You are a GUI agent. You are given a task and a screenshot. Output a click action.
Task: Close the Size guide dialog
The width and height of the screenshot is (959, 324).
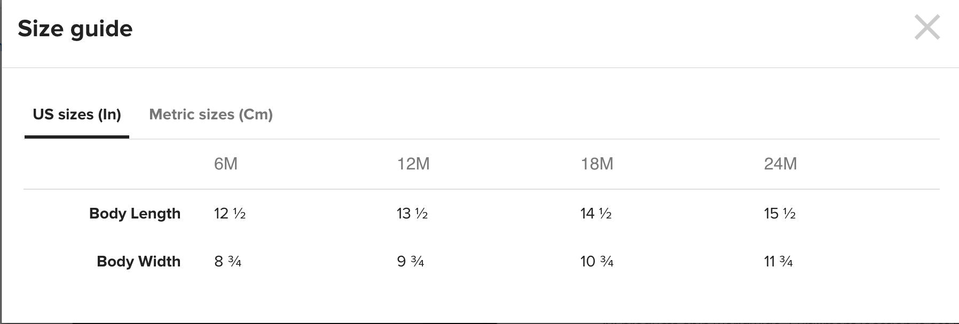927,27
